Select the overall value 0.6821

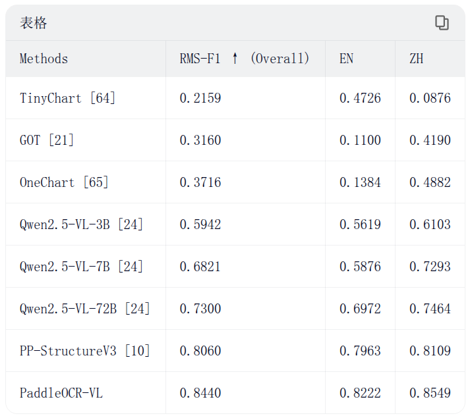tap(200, 267)
